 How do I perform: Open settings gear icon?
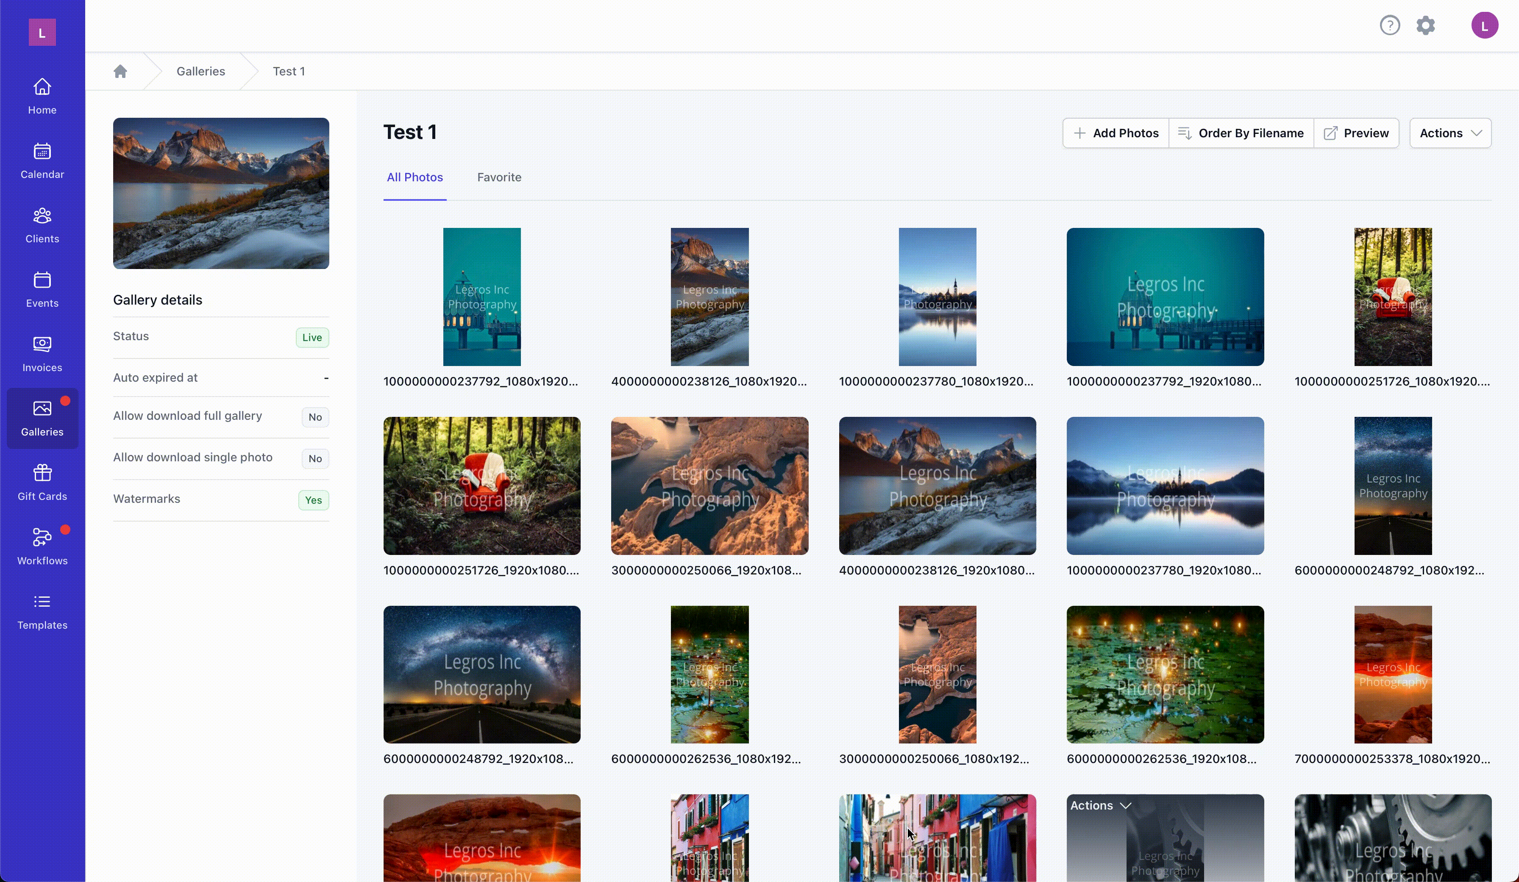(1426, 25)
